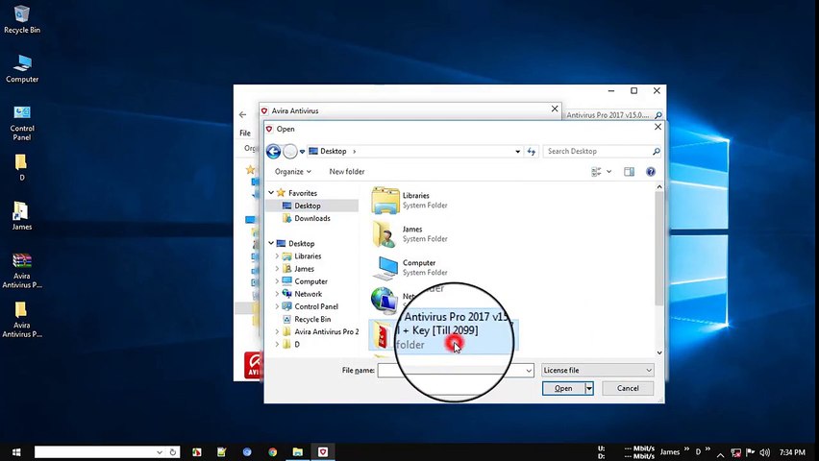Open the Windows Start button
This screenshot has height=461, width=819.
tap(16, 452)
